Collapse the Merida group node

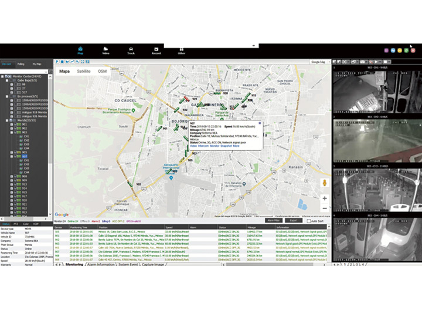(7, 120)
